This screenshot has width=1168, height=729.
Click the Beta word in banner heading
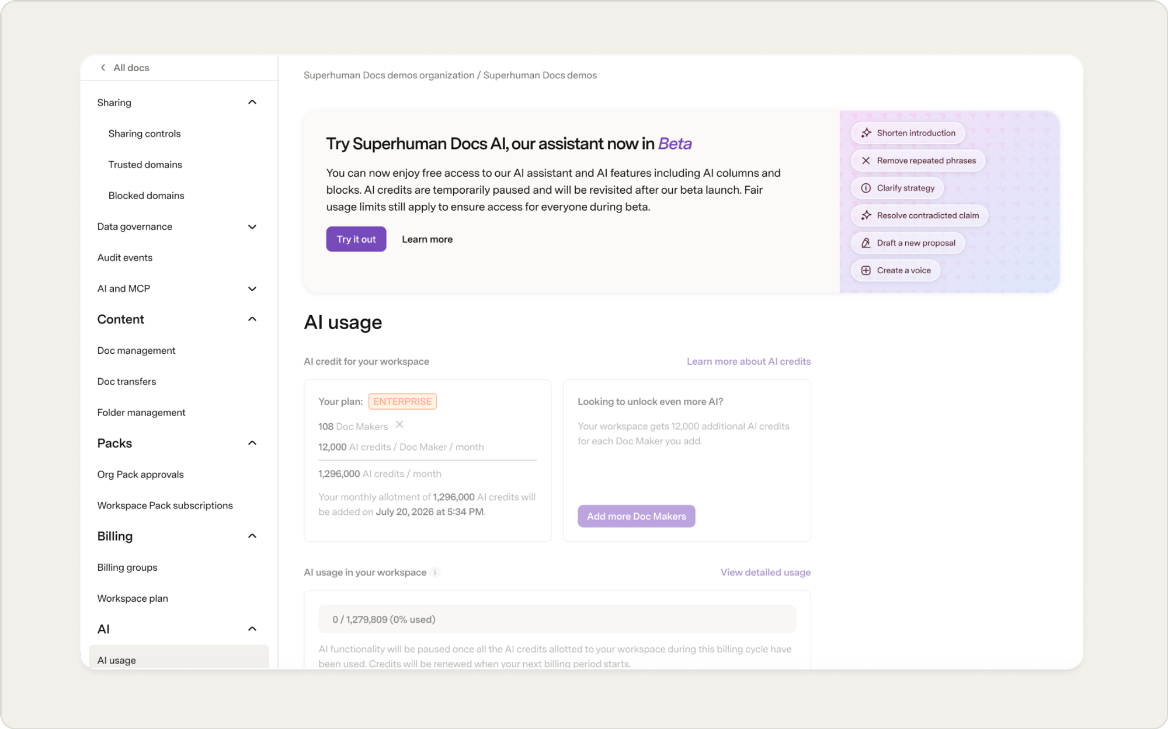pyautogui.click(x=675, y=144)
